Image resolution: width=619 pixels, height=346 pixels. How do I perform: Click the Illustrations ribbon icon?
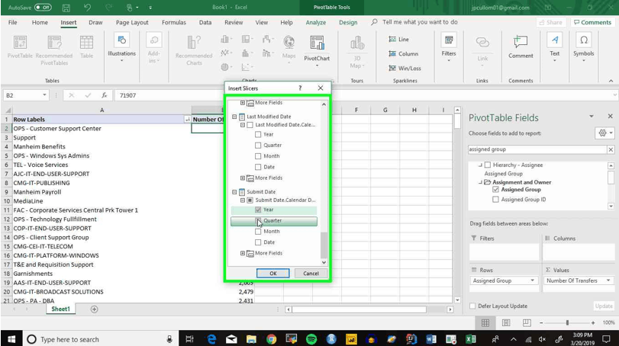[x=121, y=48]
